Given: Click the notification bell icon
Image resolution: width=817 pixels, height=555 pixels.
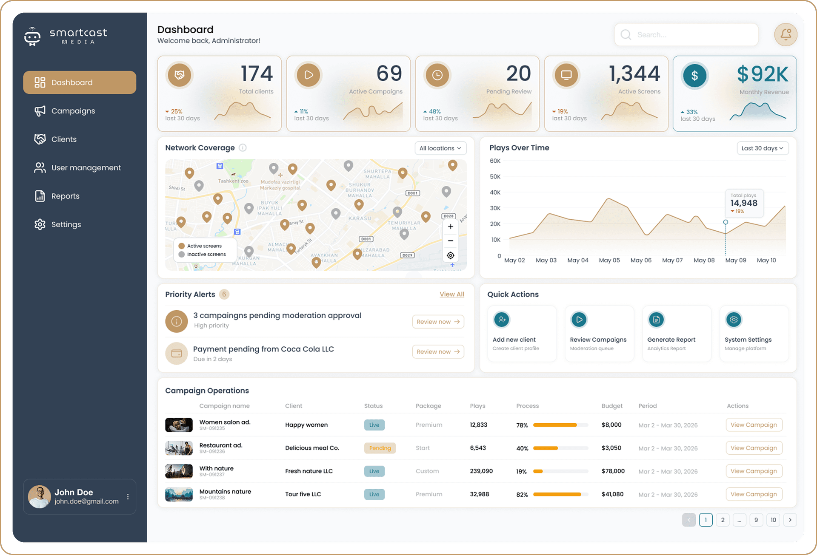Looking at the screenshot, I should pyautogui.click(x=786, y=34).
